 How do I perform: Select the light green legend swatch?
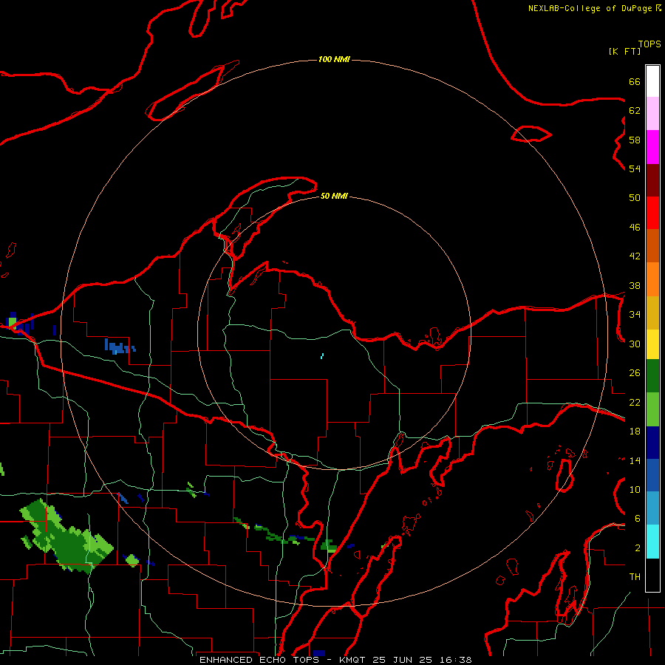652,409
